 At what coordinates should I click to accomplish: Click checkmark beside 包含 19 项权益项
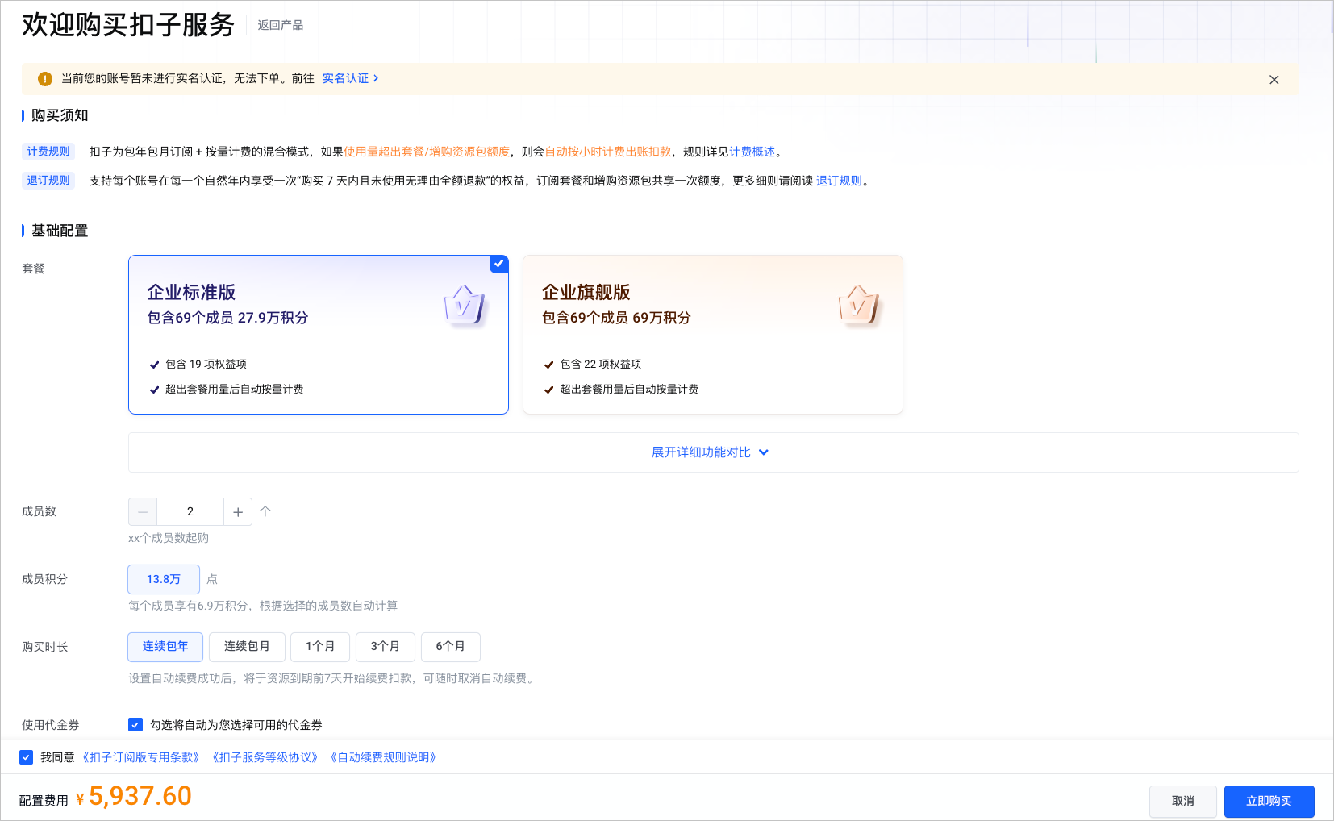click(x=155, y=364)
